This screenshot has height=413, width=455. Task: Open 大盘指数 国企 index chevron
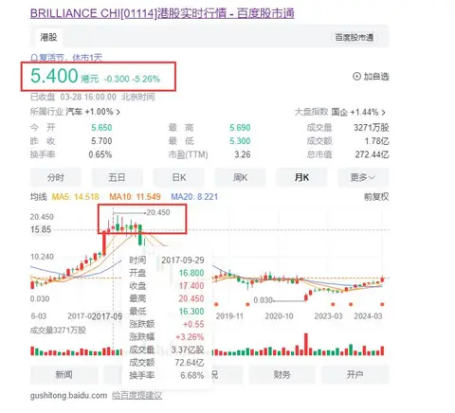(383, 112)
